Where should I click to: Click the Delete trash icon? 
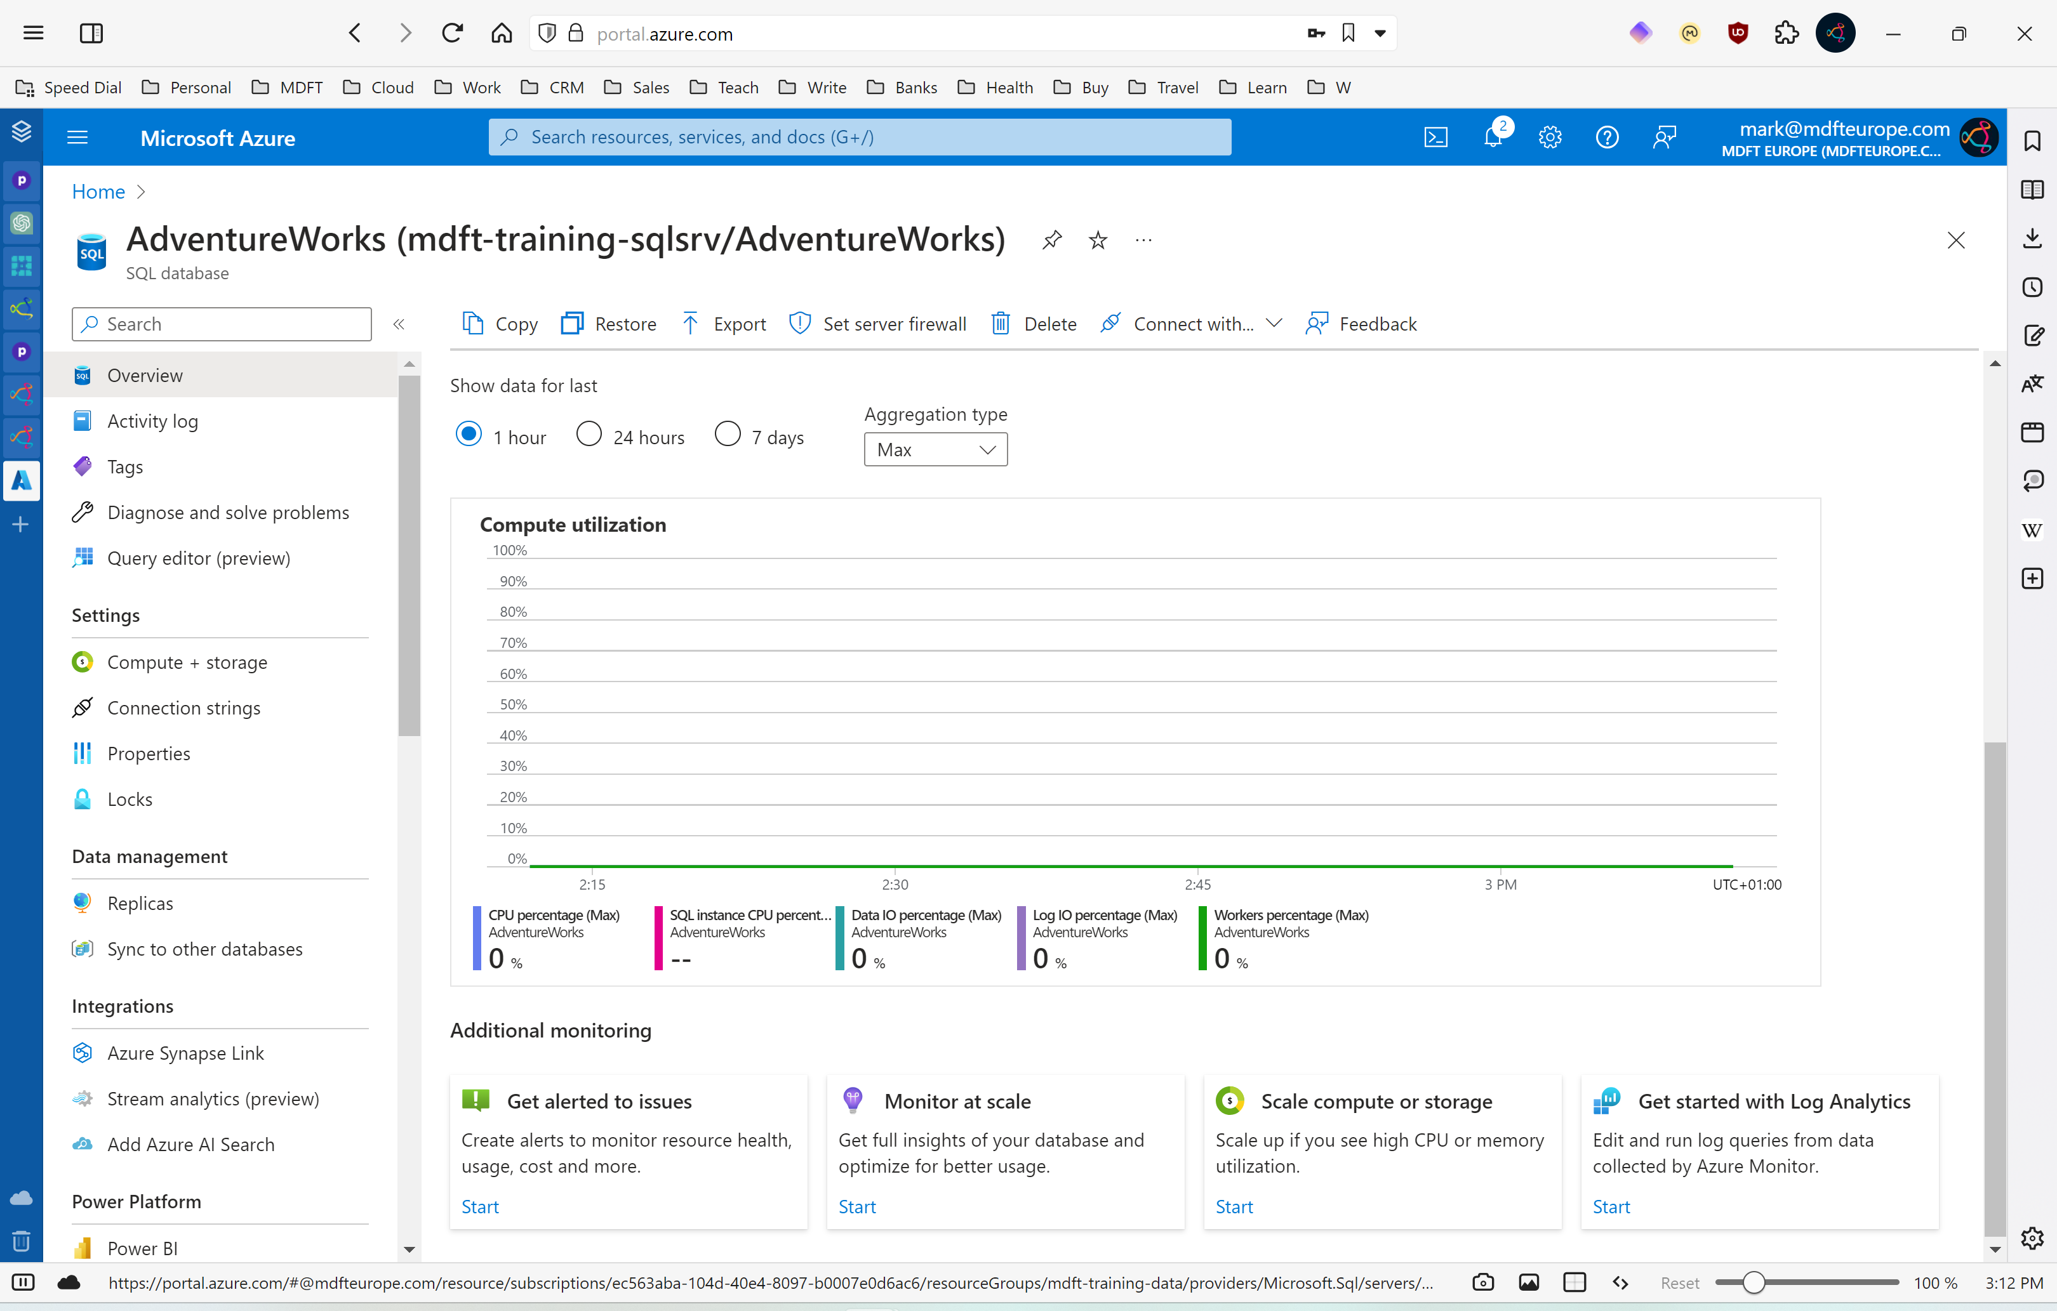coord(1001,324)
